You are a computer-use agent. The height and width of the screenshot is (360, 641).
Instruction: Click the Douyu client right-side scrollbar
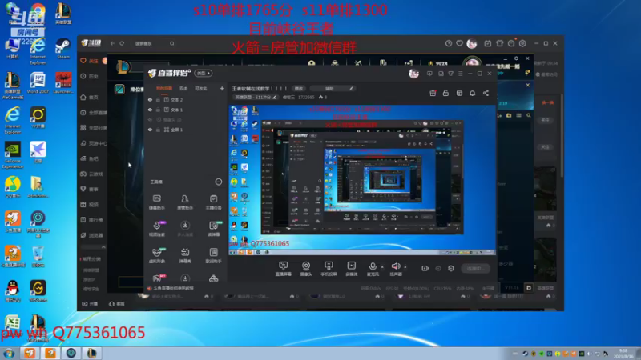click(x=562, y=134)
